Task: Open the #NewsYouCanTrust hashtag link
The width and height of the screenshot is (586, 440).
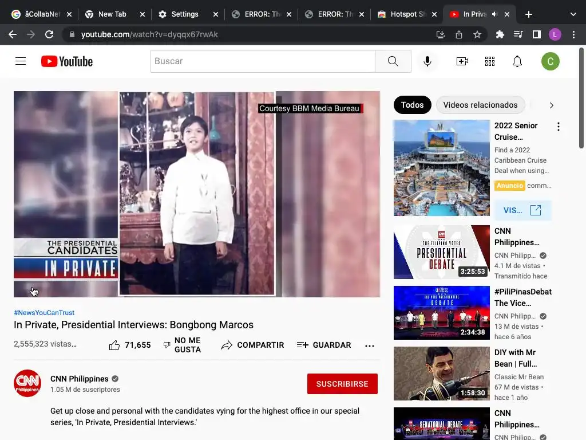Action: pos(44,312)
